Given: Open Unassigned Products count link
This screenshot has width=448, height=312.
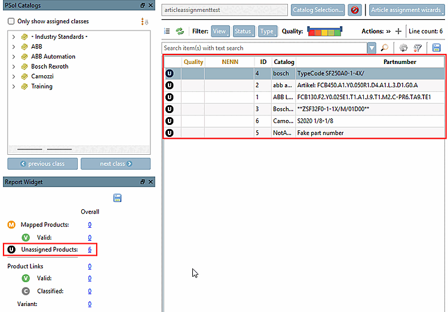Looking at the screenshot, I should click(x=90, y=250).
